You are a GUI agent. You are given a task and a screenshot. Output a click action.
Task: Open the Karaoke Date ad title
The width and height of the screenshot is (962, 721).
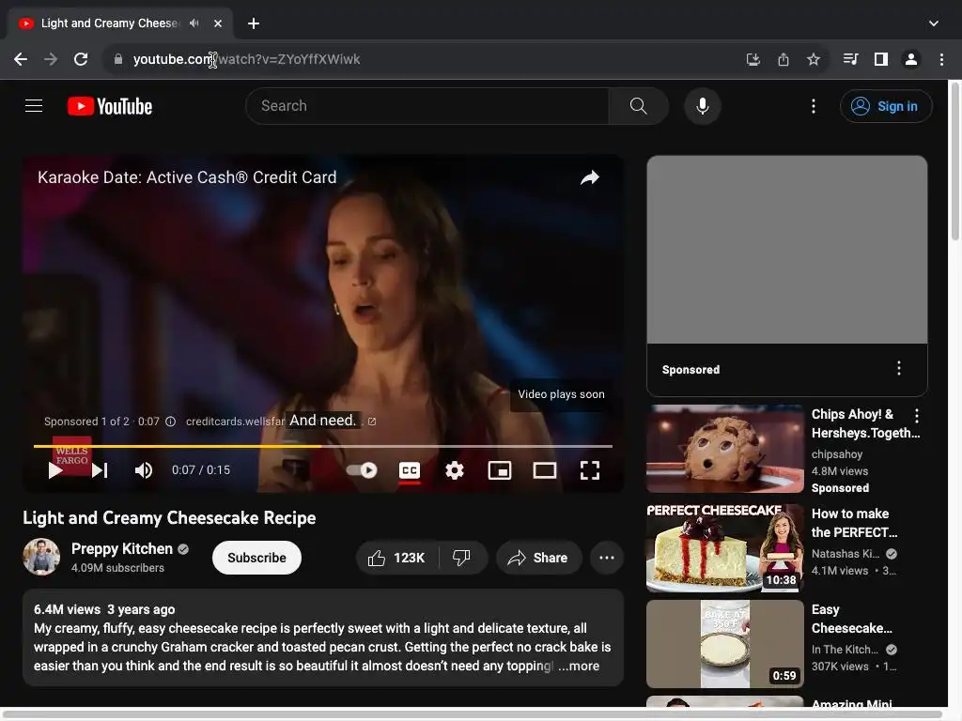click(x=187, y=177)
